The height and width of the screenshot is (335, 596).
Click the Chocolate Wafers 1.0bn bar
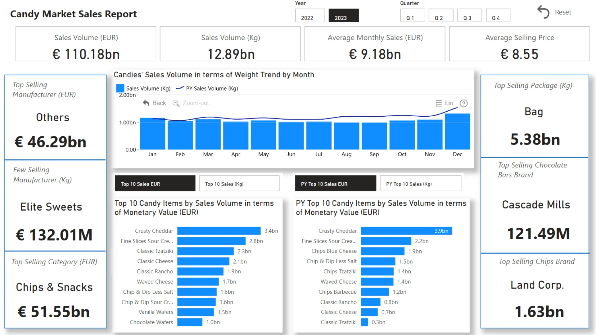coord(190,322)
